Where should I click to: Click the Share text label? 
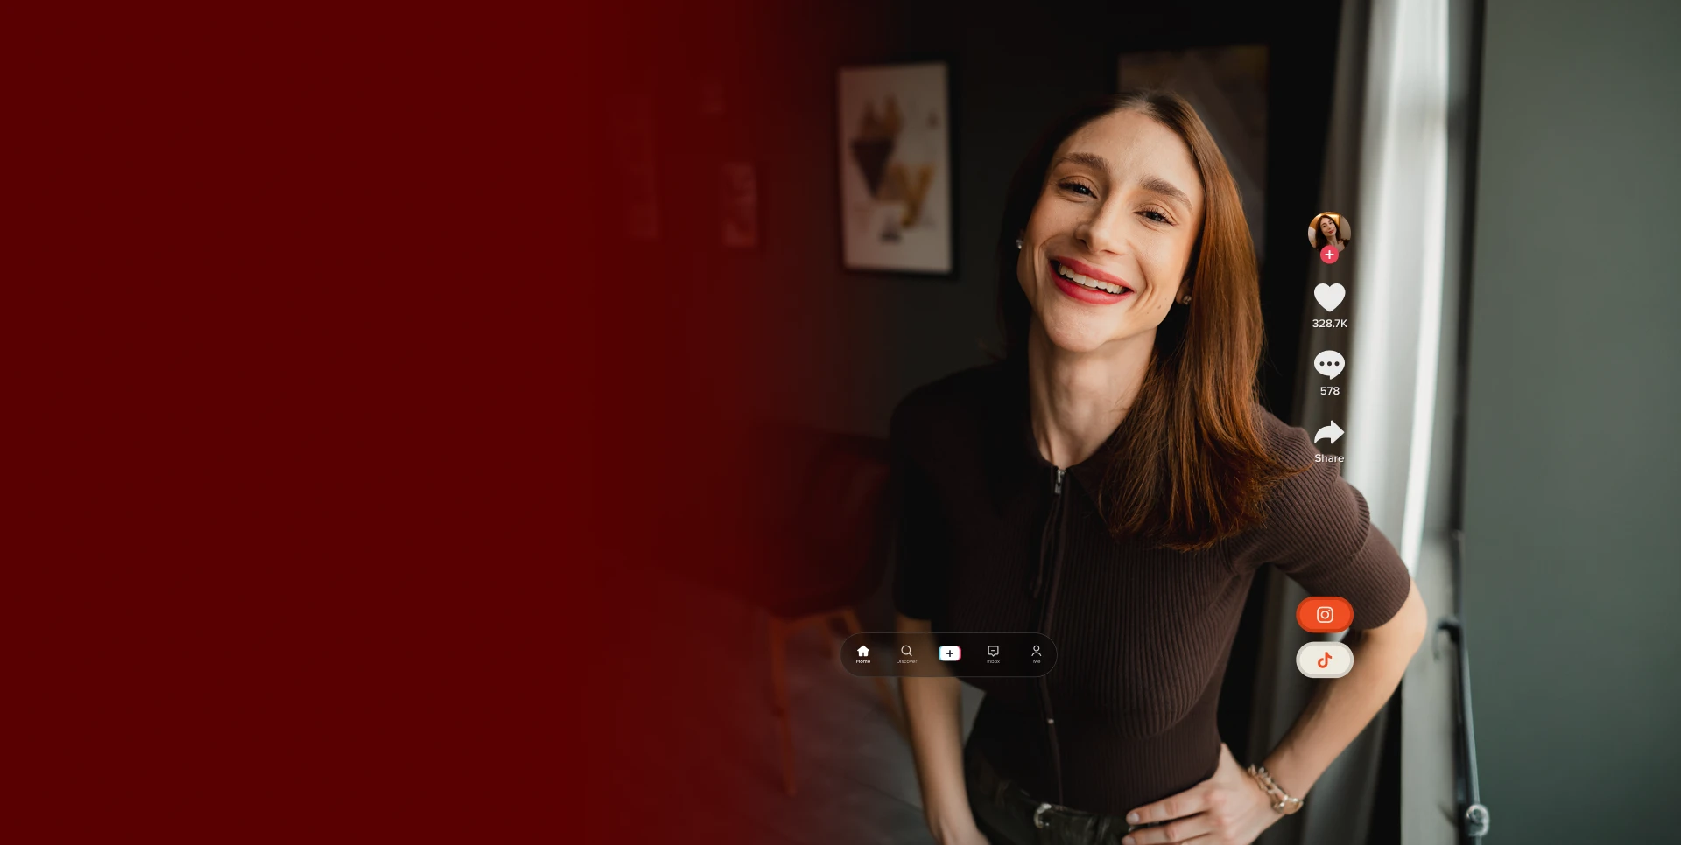point(1329,458)
